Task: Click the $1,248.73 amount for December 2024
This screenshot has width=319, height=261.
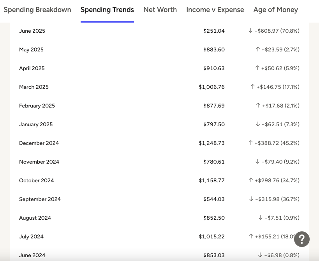Action: tap(211, 143)
